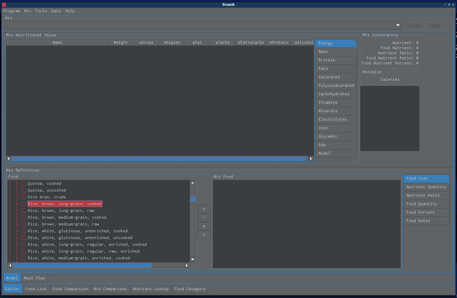Select the Food List side tab
The height and width of the screenshot is (298, 457).
426,178
